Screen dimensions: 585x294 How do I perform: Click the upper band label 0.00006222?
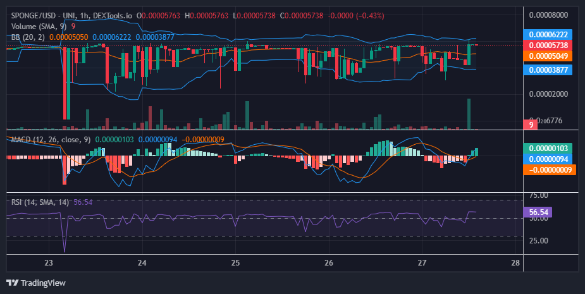548,34
